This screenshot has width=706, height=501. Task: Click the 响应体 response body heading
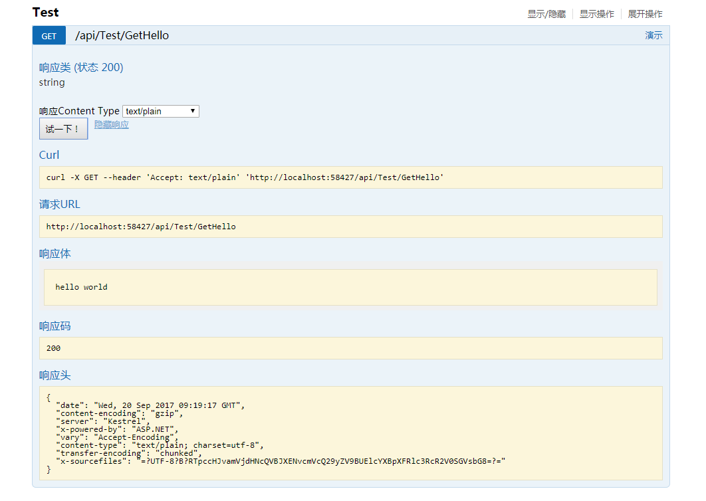(x=55, y=253)
